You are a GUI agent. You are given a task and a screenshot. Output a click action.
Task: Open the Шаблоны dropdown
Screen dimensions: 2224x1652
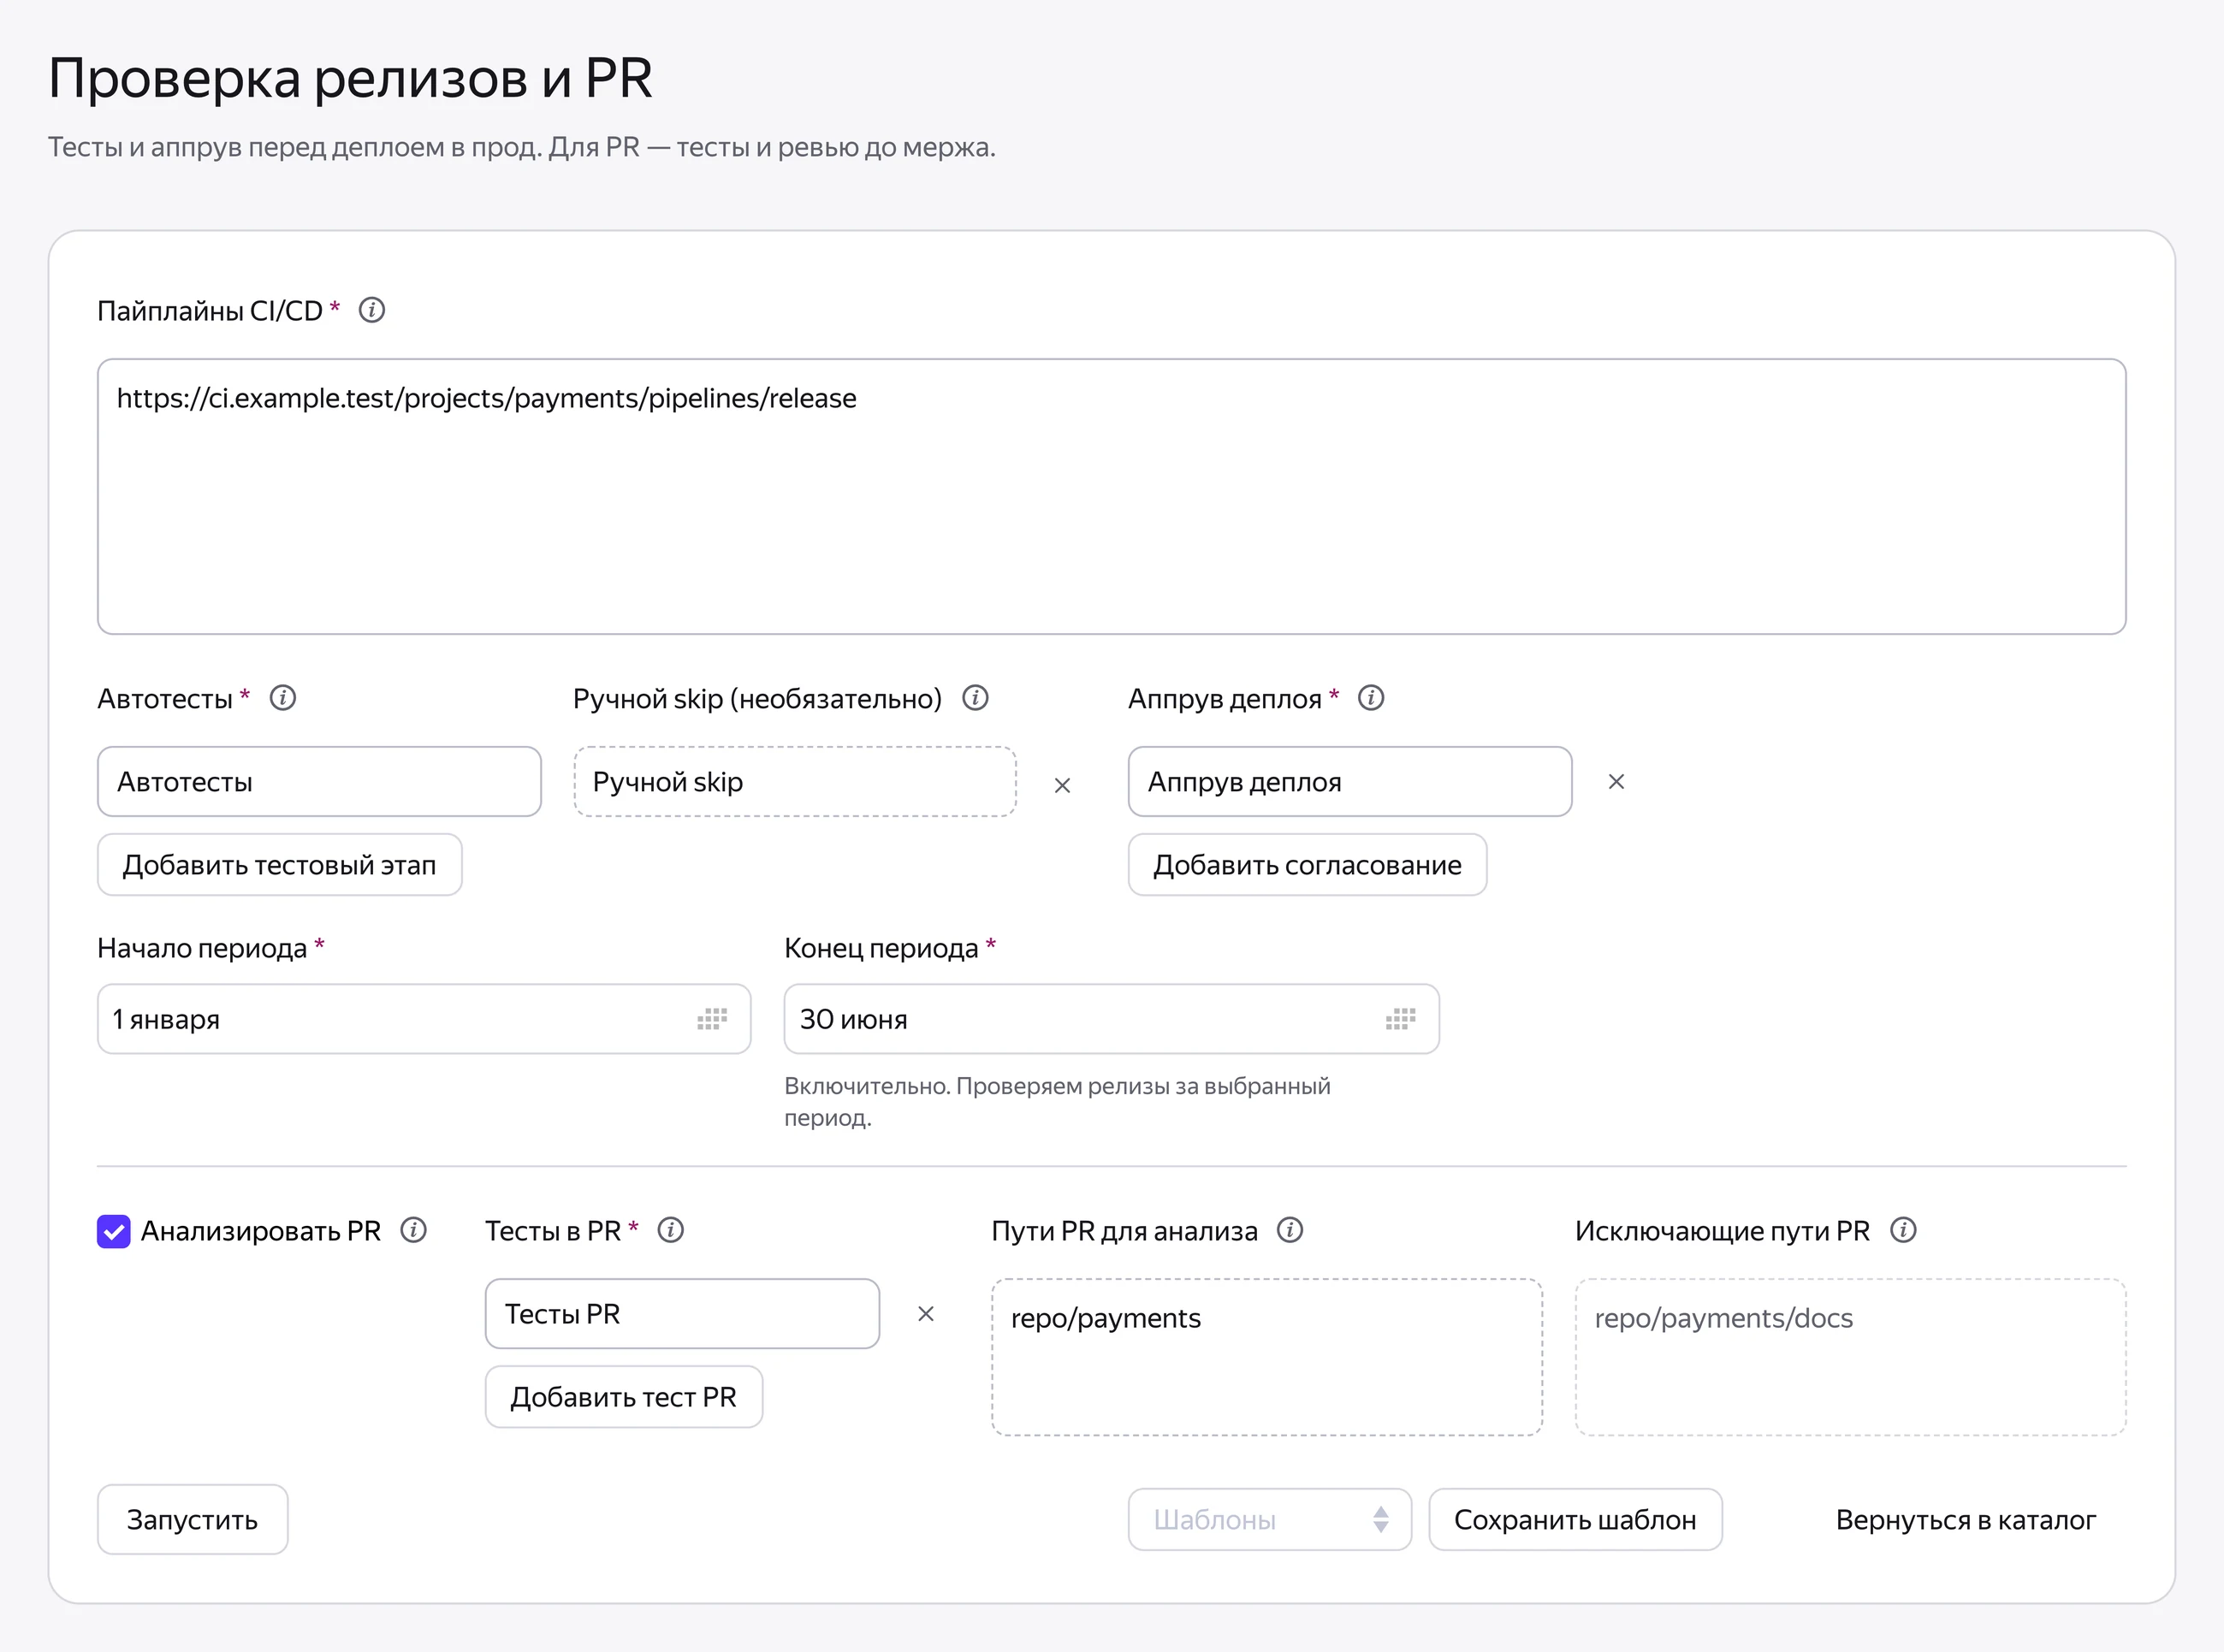pos(1270,1520)
